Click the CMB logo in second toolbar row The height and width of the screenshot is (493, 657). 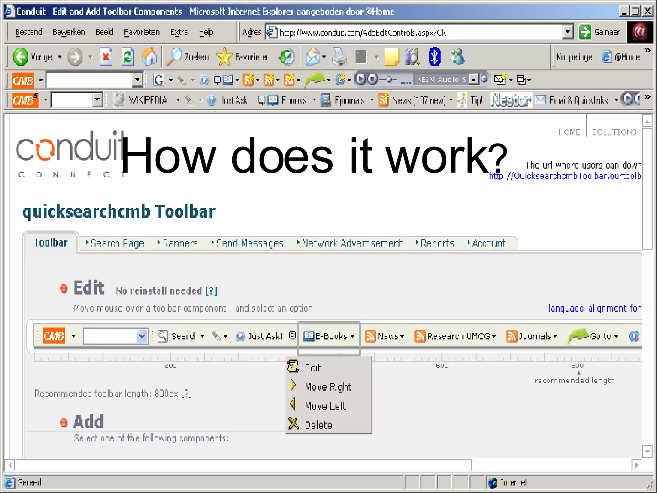25,100
